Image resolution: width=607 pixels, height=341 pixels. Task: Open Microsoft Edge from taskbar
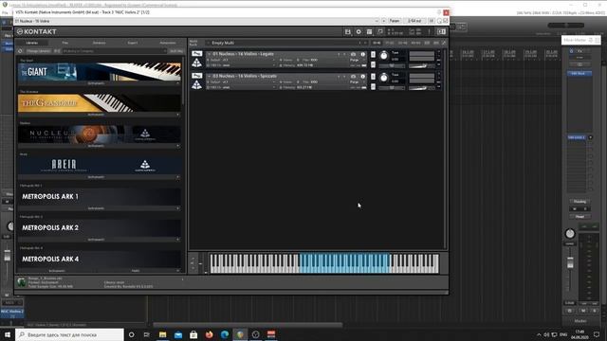click(x=225, y=334)
